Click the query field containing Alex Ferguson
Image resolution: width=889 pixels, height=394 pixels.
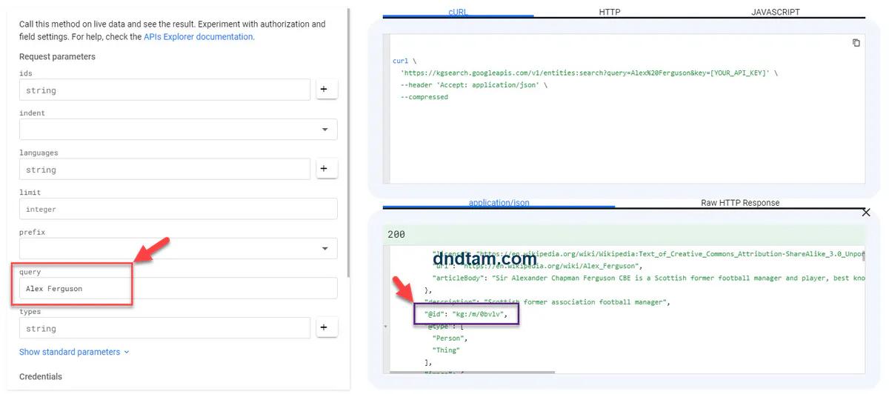click(x=178, y=288)
